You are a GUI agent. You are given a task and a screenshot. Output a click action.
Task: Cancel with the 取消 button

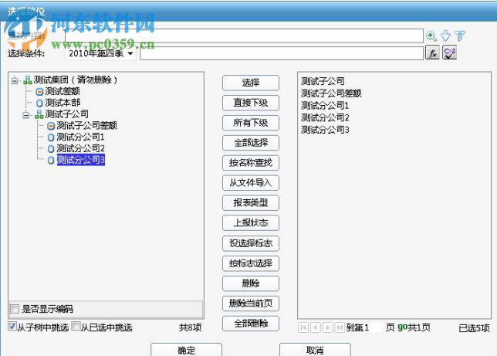[x=315, y=350]
